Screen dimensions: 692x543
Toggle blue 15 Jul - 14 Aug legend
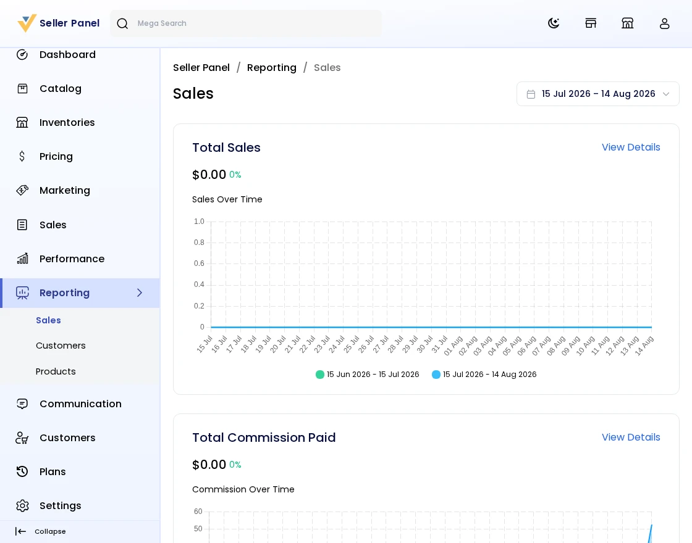[x=484, y=374]
